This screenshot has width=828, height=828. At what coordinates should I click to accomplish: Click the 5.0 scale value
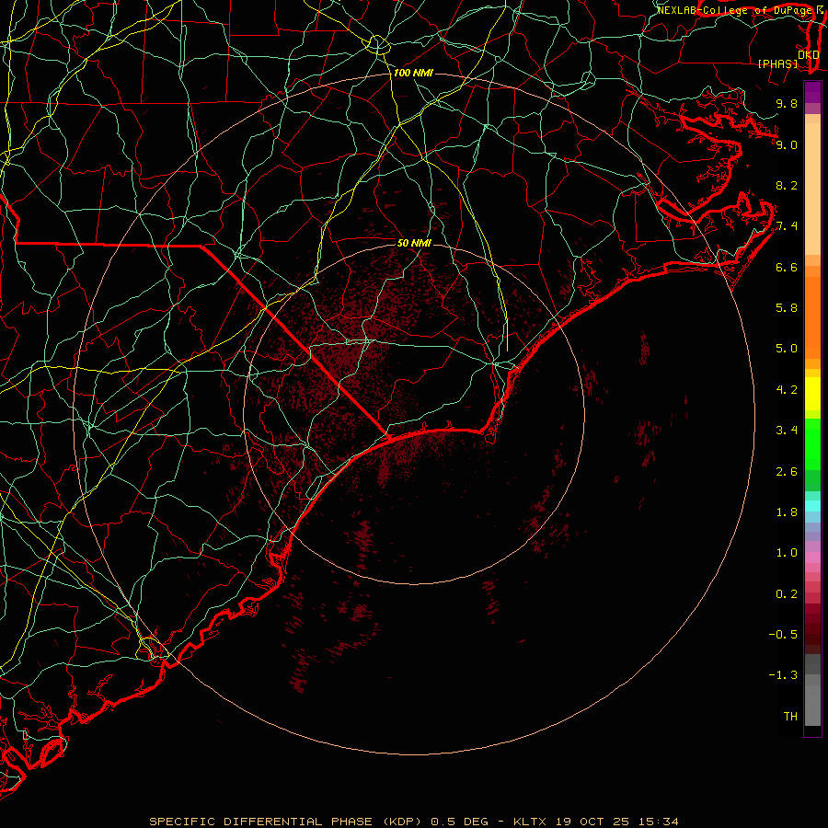click(787, 349)
